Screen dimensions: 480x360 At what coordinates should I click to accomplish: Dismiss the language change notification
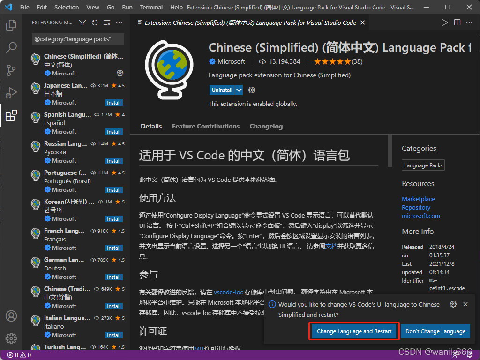pos(465,304)
